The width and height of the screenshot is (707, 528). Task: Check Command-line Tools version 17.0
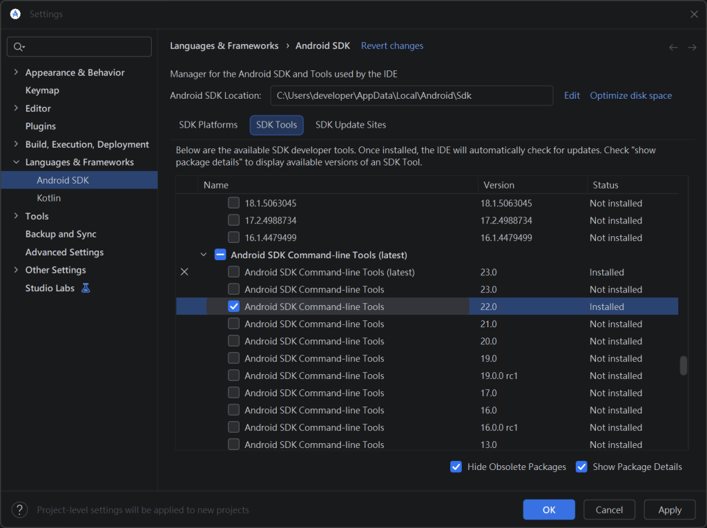point(233,393)
